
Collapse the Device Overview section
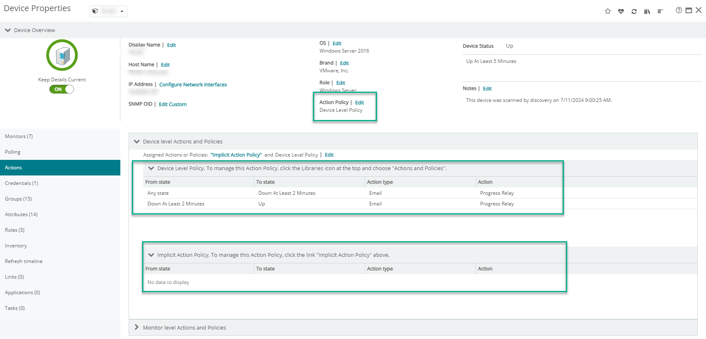pos(8,30)
